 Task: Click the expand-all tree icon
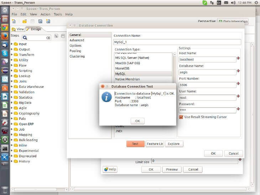coord(56,36)
